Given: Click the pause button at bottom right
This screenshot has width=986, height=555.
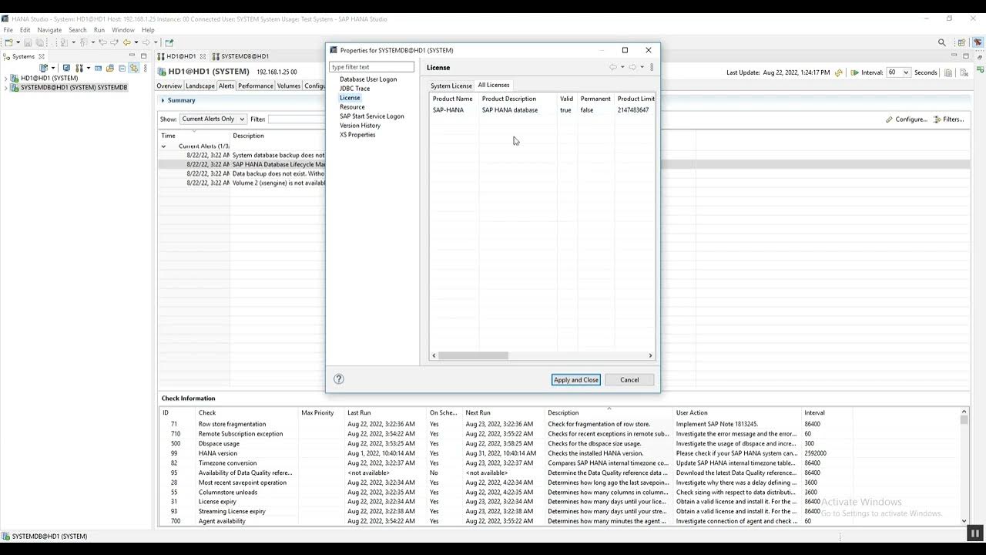Looking at the screenshot, I should tap(974, 533).
